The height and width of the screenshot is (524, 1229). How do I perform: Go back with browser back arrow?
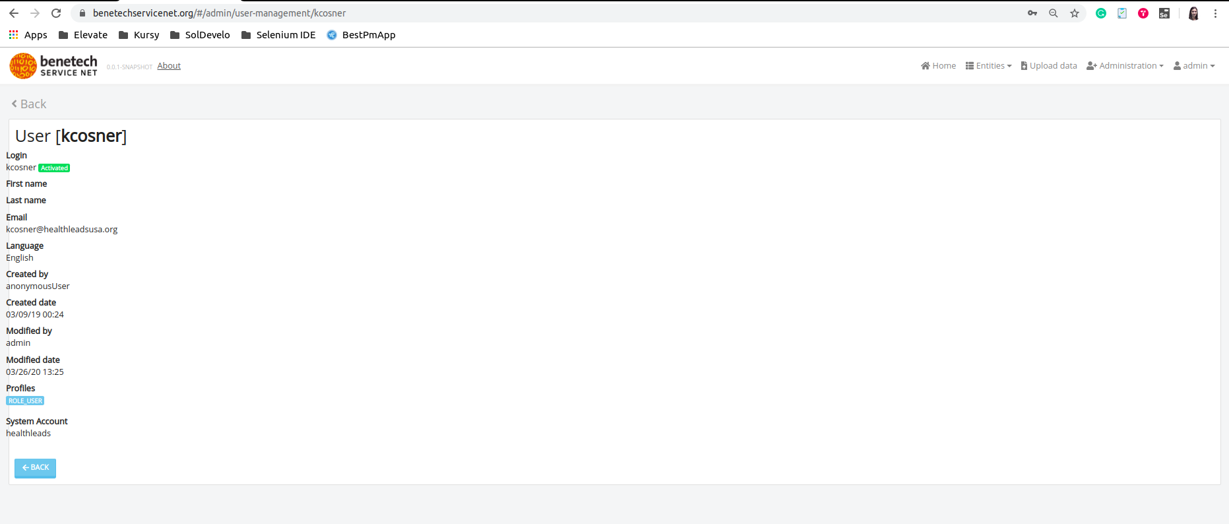click(14, 13)
